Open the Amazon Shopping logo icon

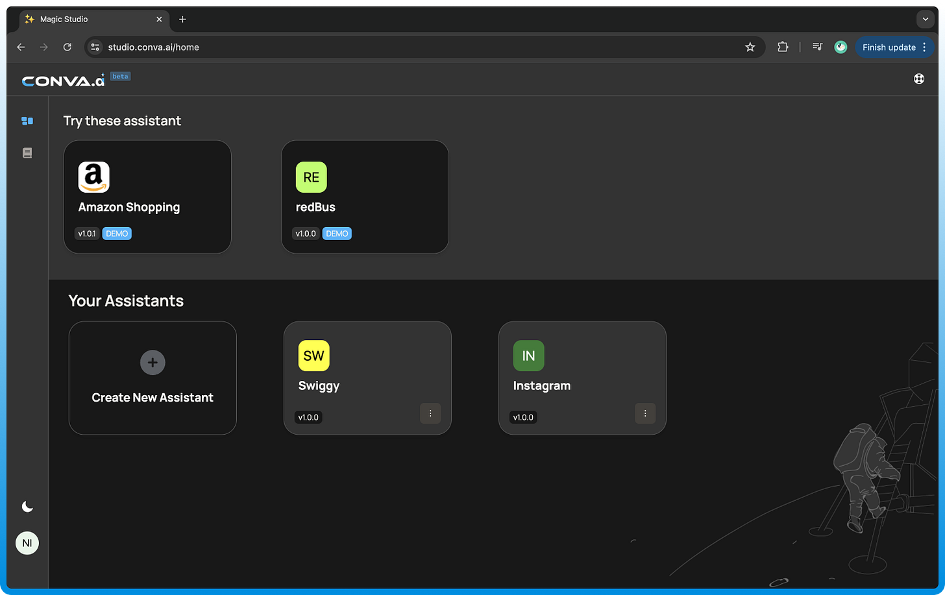[x=94, y=177]
